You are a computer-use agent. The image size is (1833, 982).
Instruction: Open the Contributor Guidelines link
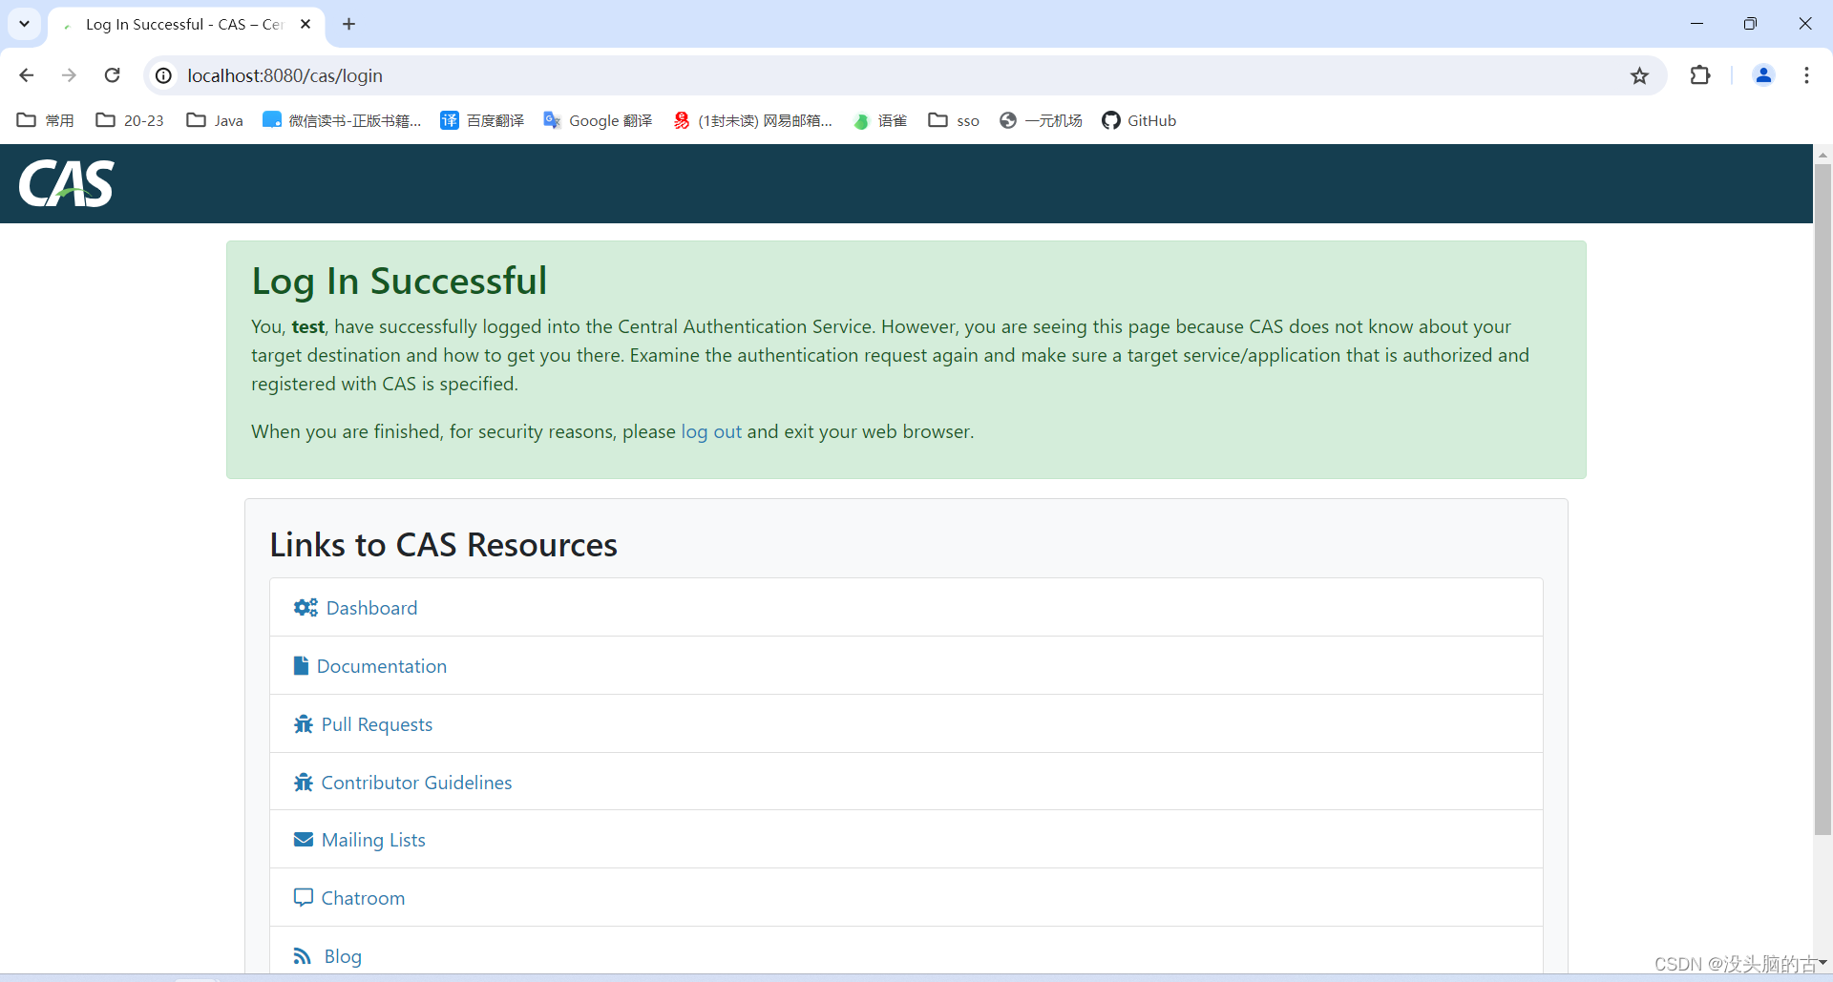pos(416,783)
